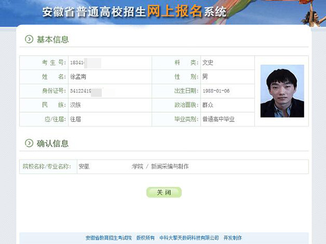Viewport: 326px width, 244px height.
Task: Click the gender value 男
Action: point(205,77)
